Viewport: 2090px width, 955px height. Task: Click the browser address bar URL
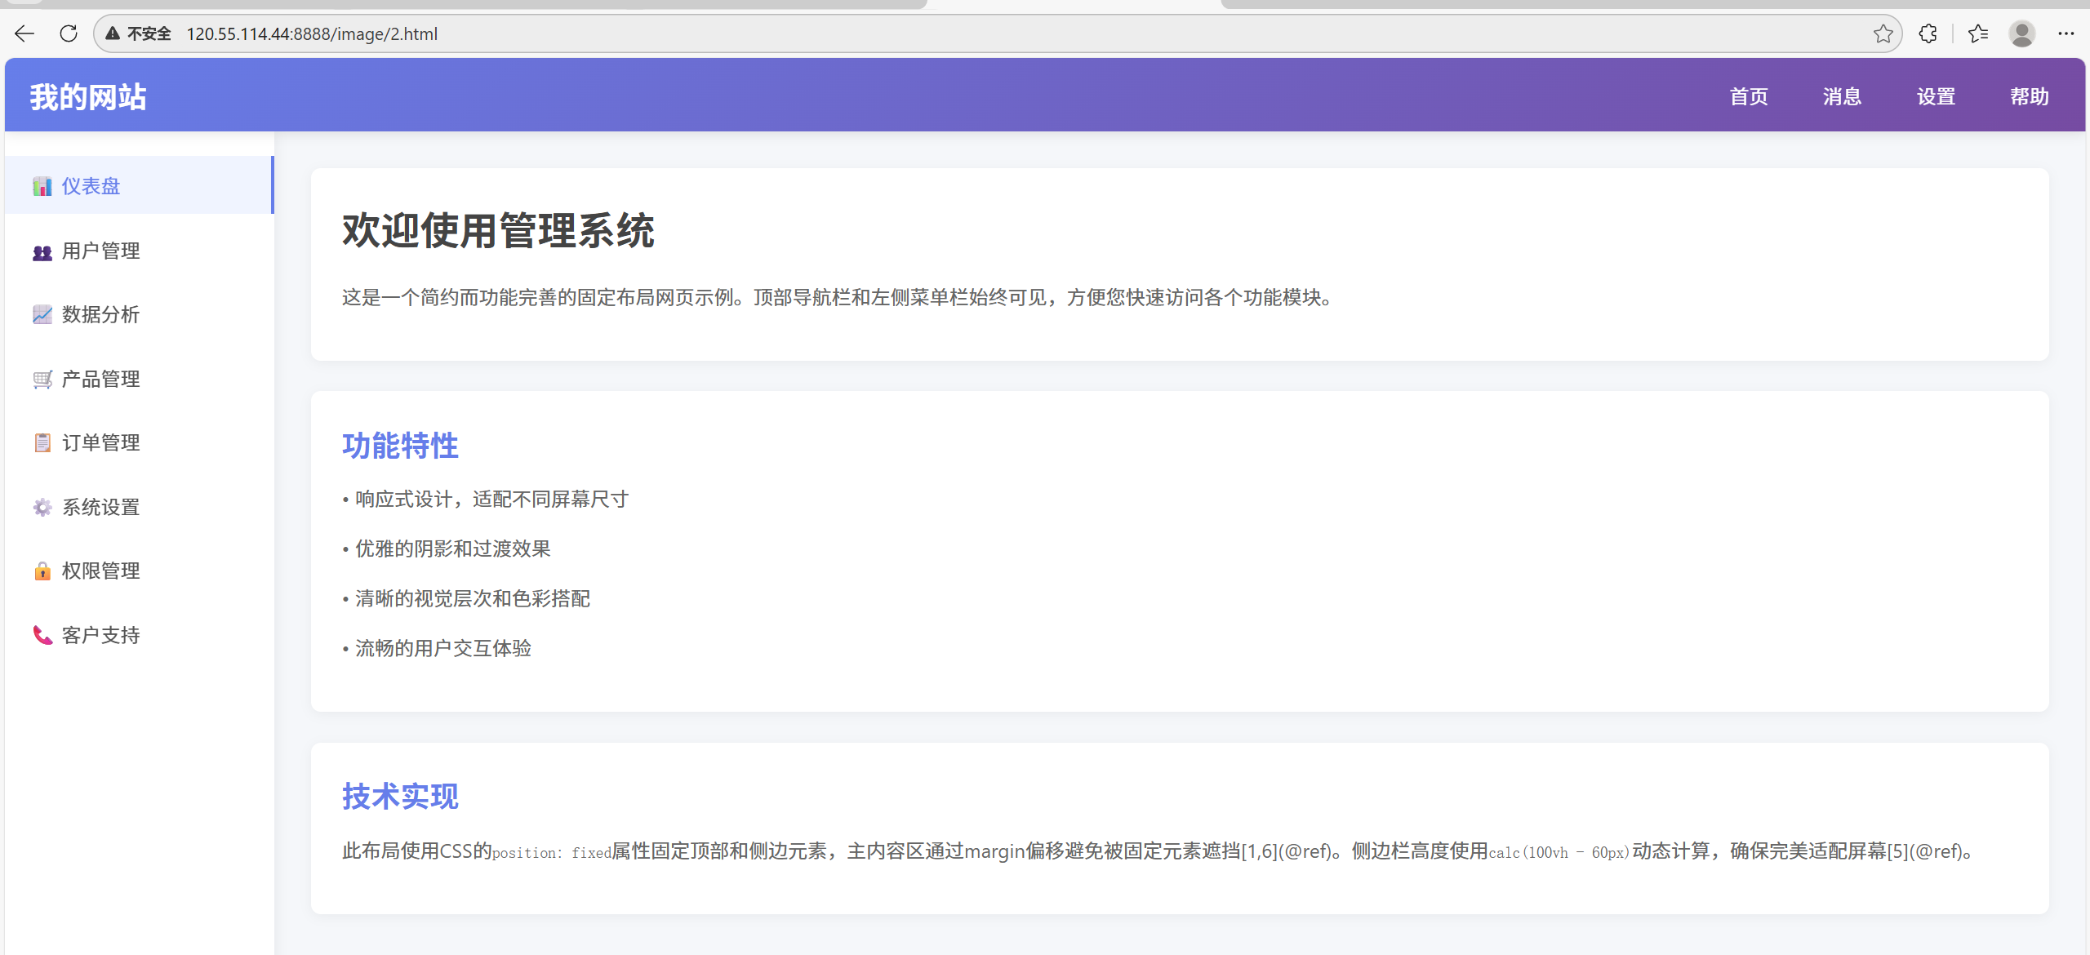point(312,34)
